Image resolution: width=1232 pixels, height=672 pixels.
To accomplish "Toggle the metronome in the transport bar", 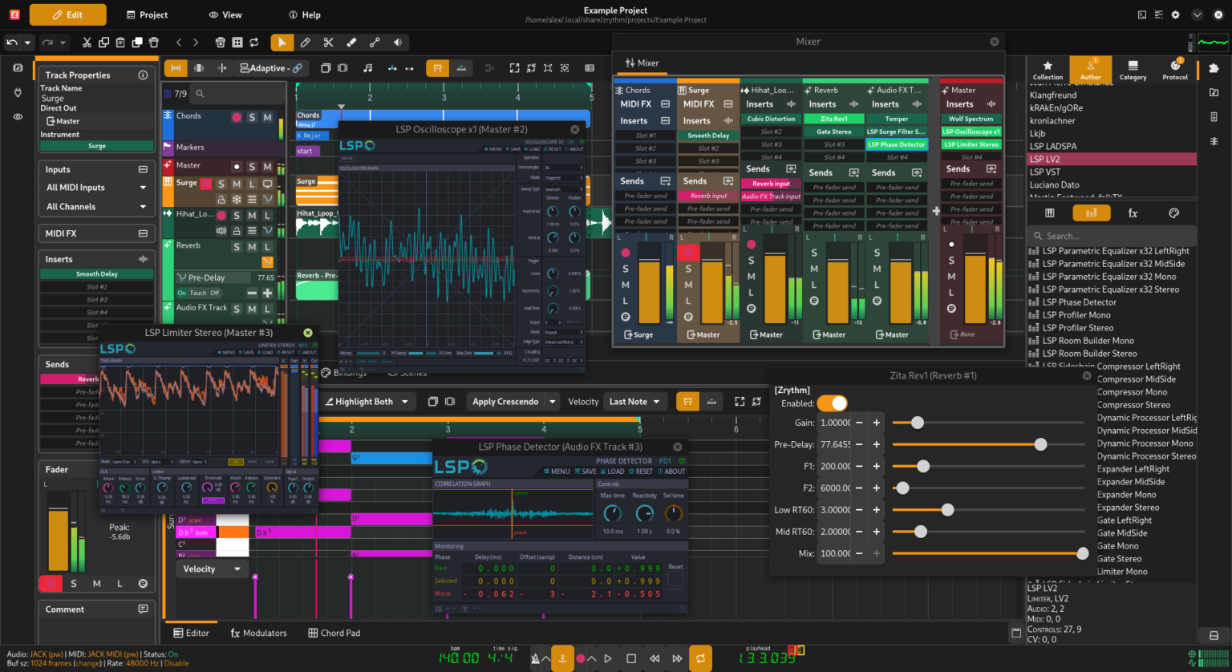I will [x=536, y=658].
